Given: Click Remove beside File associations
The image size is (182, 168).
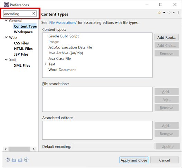Looking at the screenshot, I should click(x=166, y=108).
